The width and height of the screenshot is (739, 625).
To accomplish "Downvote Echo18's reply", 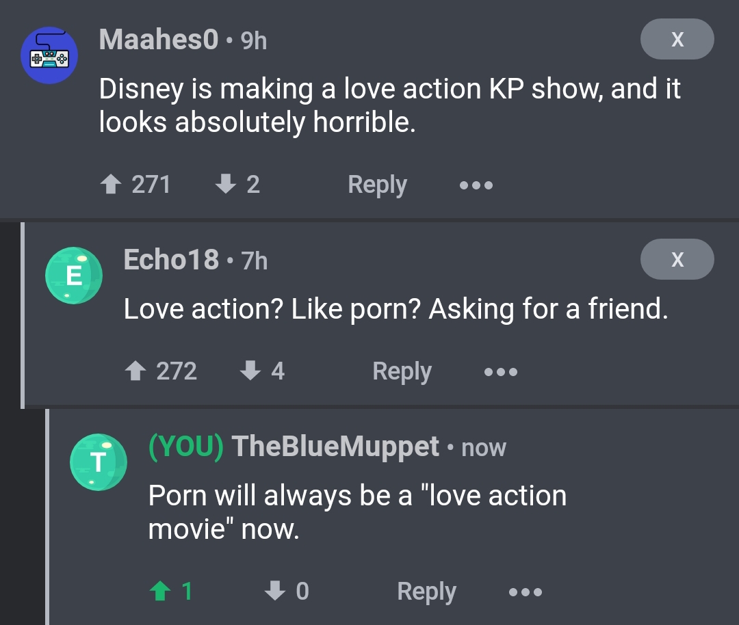I will pyautogui.click(x=250, y=371).
